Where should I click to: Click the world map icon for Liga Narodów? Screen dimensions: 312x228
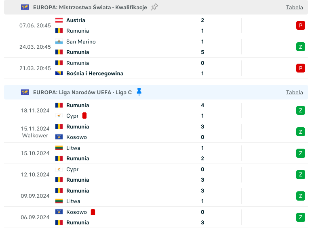[25, 92]
